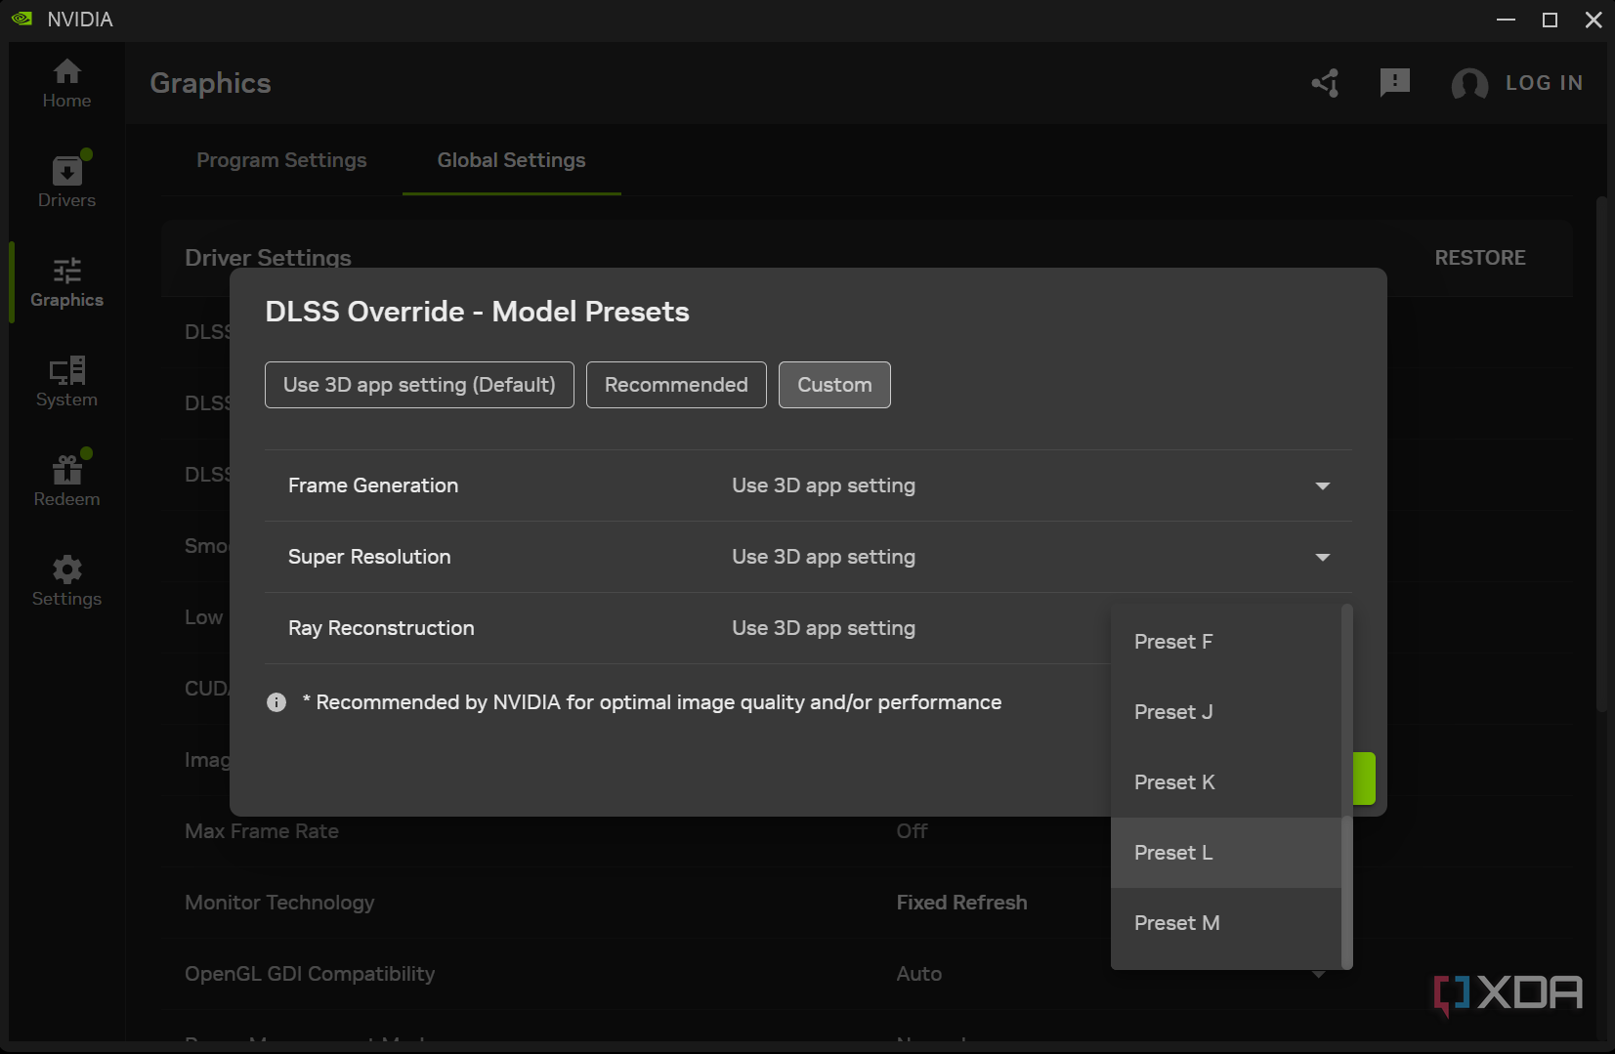Screen dimensions: 1615x1054
Task: Choose Preset J from the list
Action: [1226, 712]
